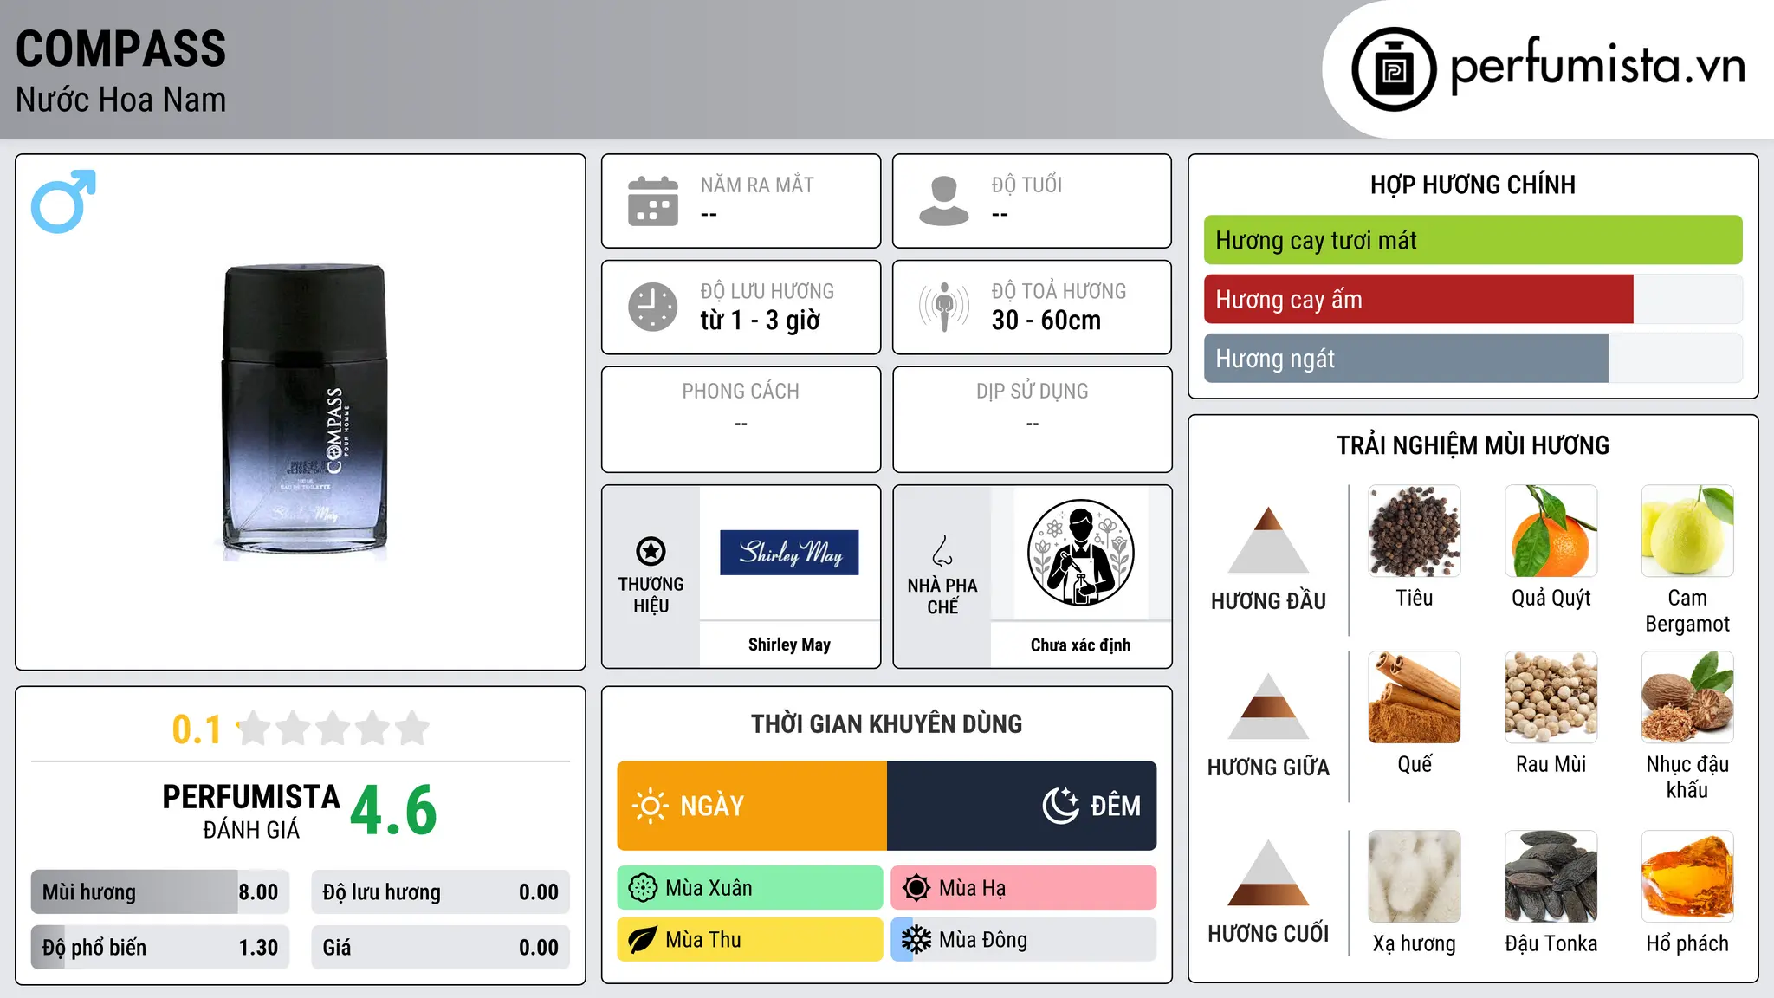
Task: Click the perfumista.vn bottle logo icon
Action: [x=1394, y=69]
